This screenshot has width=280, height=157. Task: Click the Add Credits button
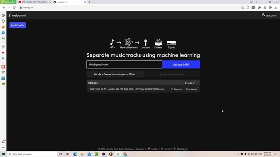(x=17, y=25)
